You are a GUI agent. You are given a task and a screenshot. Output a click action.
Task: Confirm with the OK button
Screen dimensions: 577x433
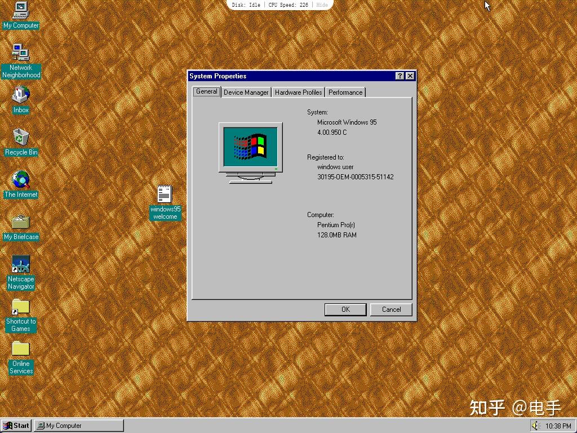tap(345, 309)
